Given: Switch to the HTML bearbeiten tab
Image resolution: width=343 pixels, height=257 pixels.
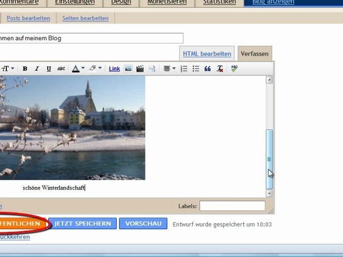Looking at the screenshot, I should [x=207, y=54].
